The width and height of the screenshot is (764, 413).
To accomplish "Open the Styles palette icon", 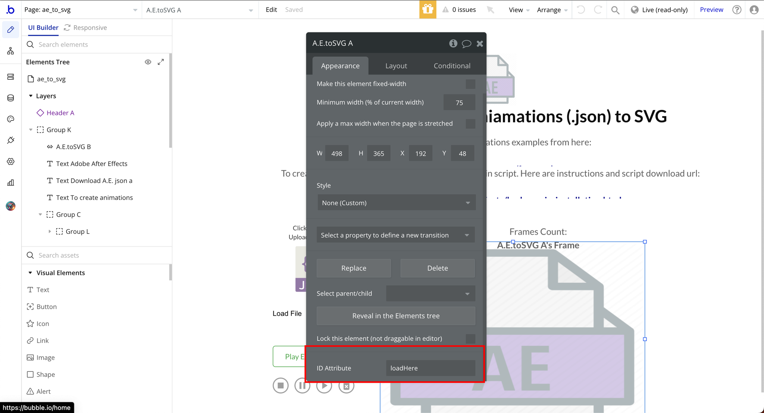I will pos(10,119).
